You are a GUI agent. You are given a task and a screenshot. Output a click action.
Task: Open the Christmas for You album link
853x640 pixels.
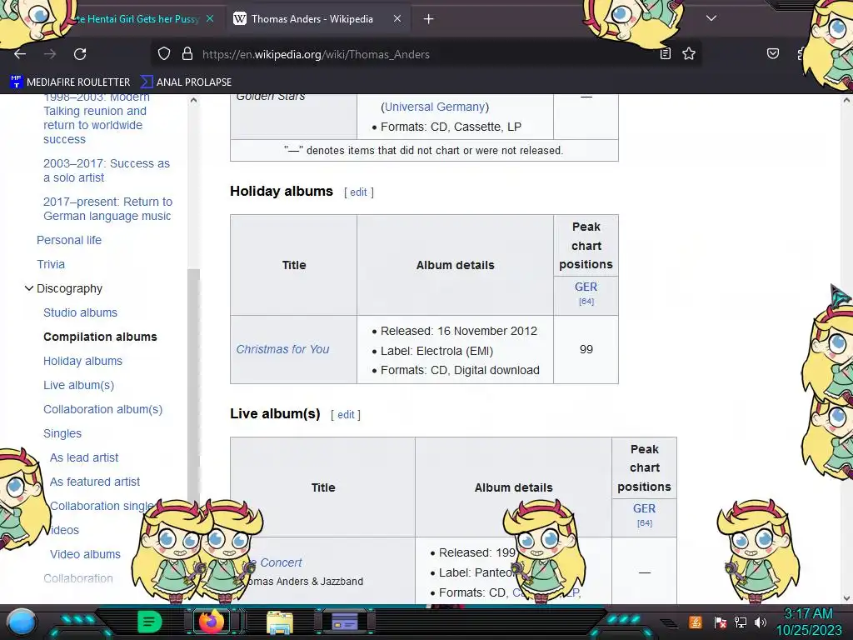[282, 349]
